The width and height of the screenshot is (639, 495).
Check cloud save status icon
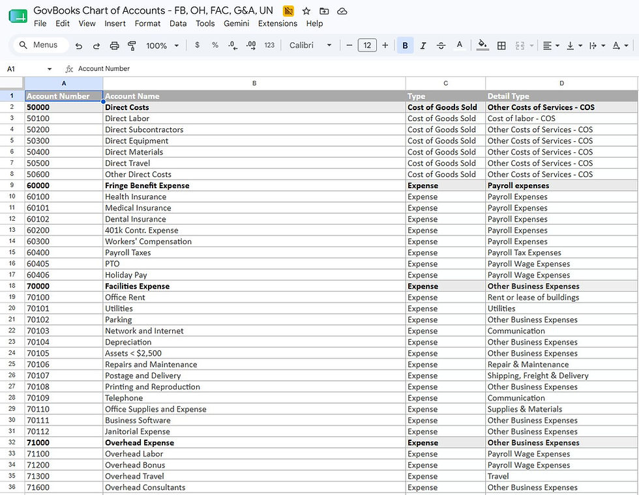click(x=342, y=11)
